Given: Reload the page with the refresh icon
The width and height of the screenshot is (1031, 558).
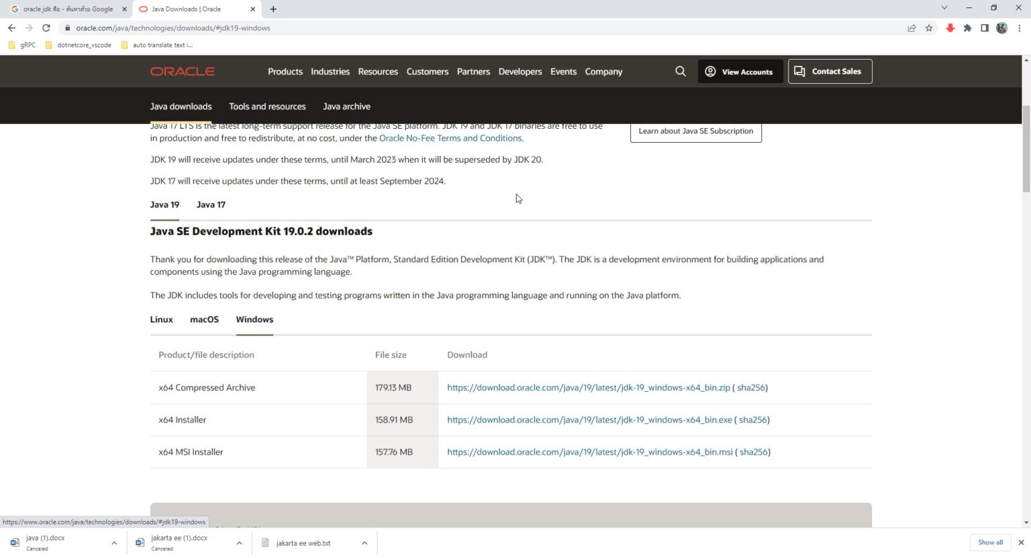Looking at the screenshot, I should click(x=46, y=28).
